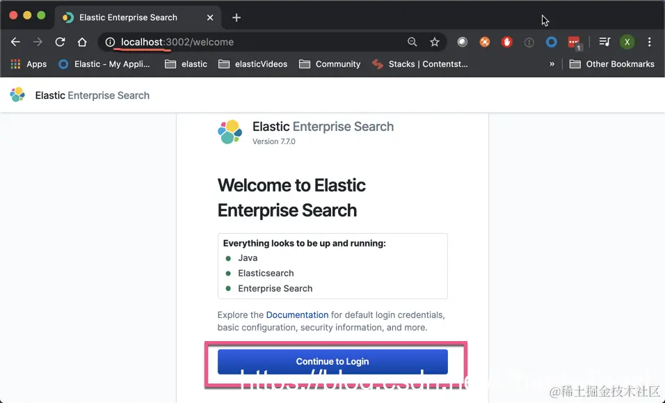Click the green maximize window button
This screenshot has width=665, height=403.
[x=41, y=15]
